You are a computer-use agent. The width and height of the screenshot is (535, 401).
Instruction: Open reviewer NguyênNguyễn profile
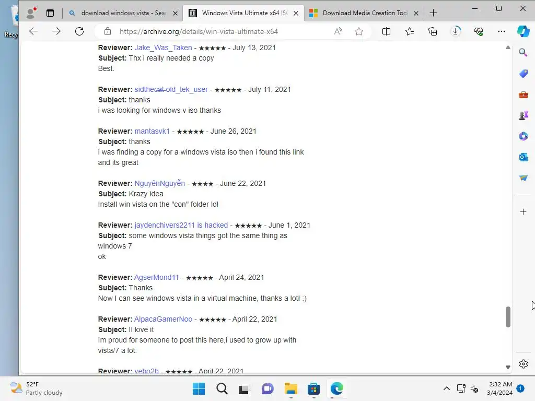(x=160, y=183)
